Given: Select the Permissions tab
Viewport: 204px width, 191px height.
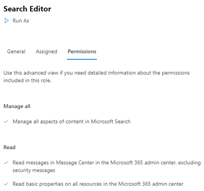Looking at the screenshot, I should click(82, 52).
